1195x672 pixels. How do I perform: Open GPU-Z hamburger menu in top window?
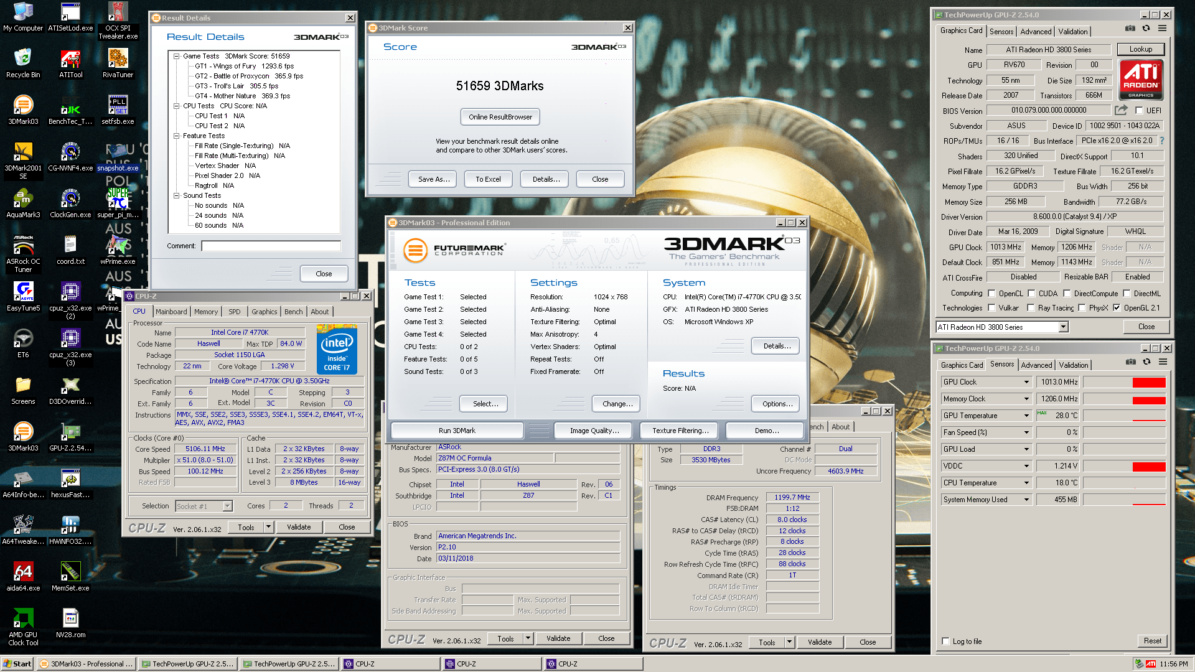click(1162, 29)
